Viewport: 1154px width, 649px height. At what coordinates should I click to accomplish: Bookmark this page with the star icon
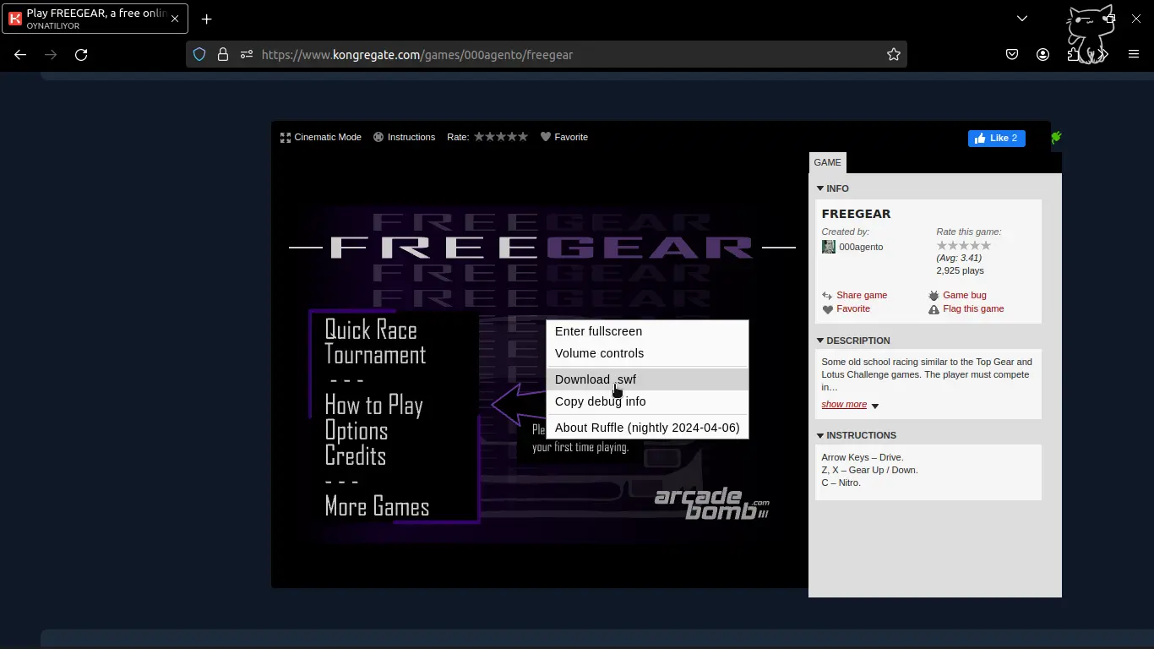894,55
